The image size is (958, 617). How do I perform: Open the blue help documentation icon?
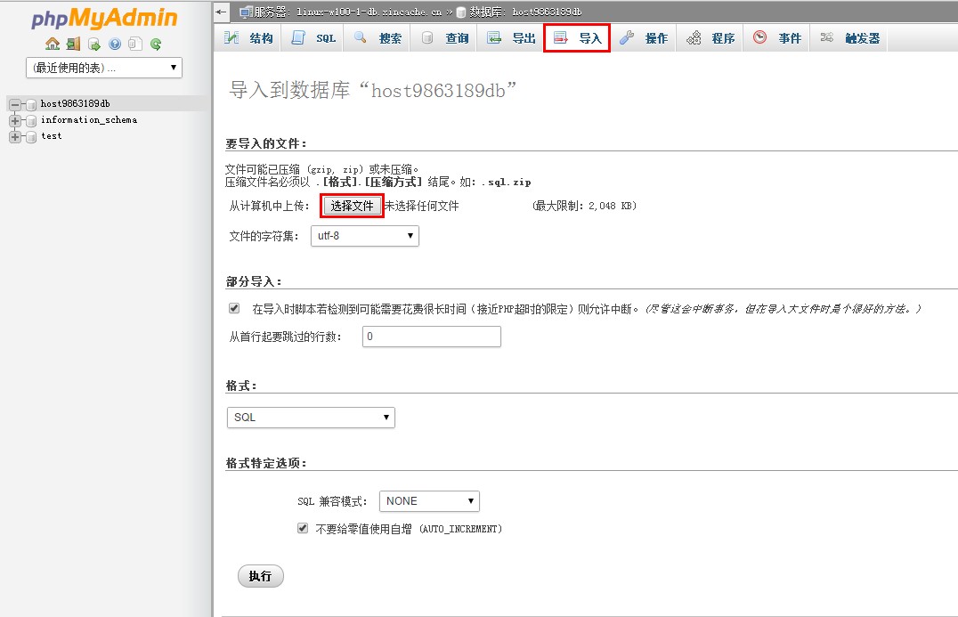click(x=115, y=44)
